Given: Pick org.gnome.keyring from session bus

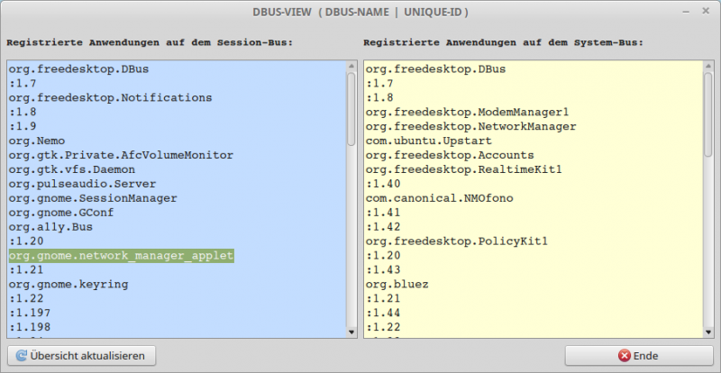Looking at the screenshot, I should click(x=68, y=285).
